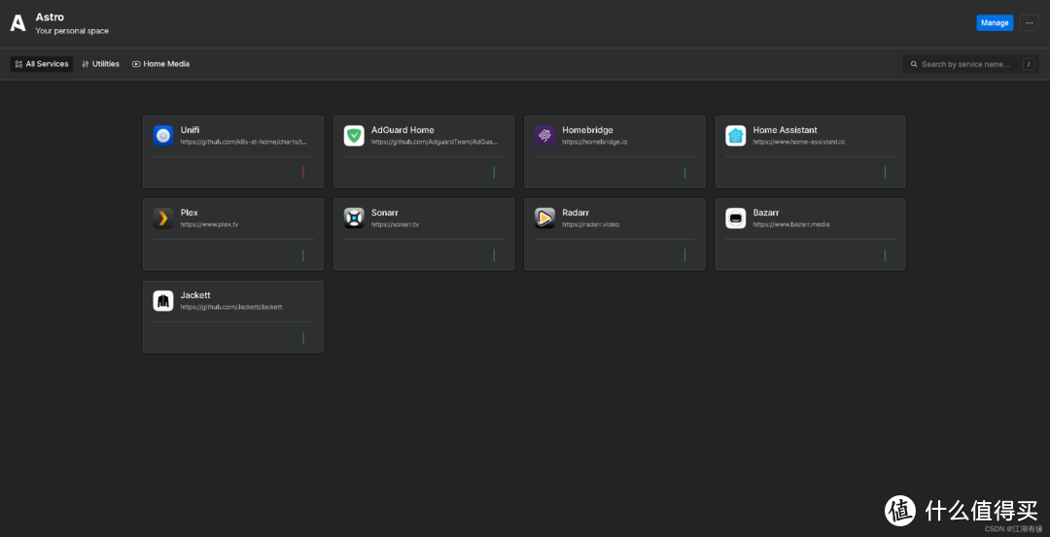Viewport: 1050px width, 537px height.
Task: Open the Plex chevron icon
Action: (x=163, y=218)
